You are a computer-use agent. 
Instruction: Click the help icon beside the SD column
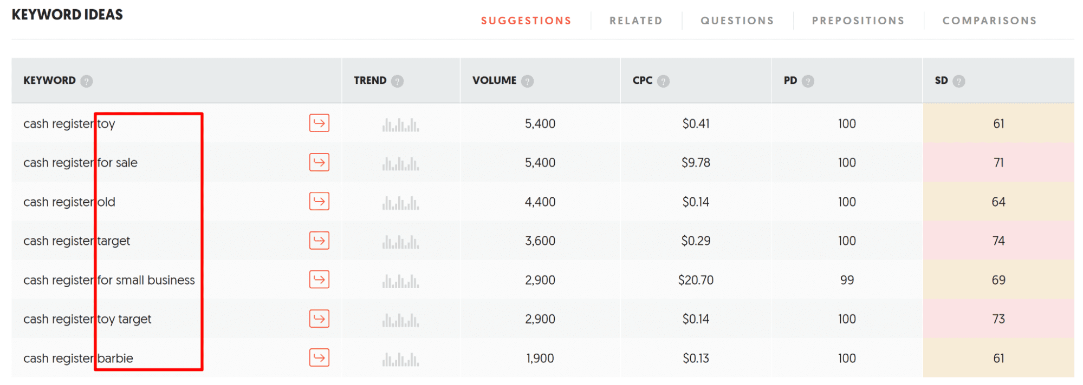959,81
